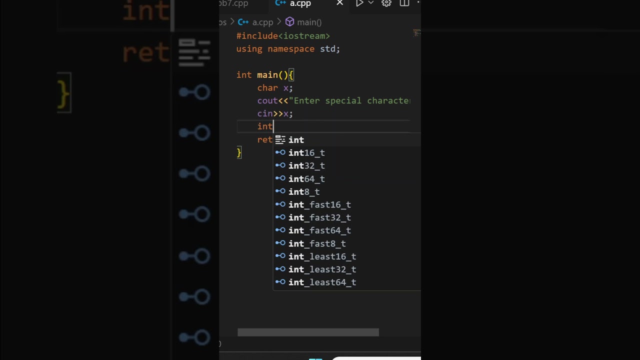Open the settings gear in editor toolbar
This screenshot has height=360, width=640.
pos(386,3)
